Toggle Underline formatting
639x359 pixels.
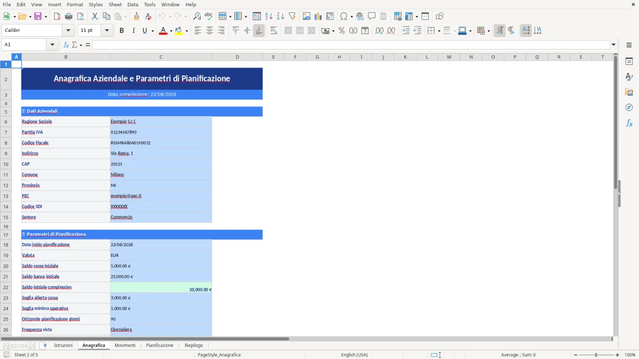coord(144,31)
